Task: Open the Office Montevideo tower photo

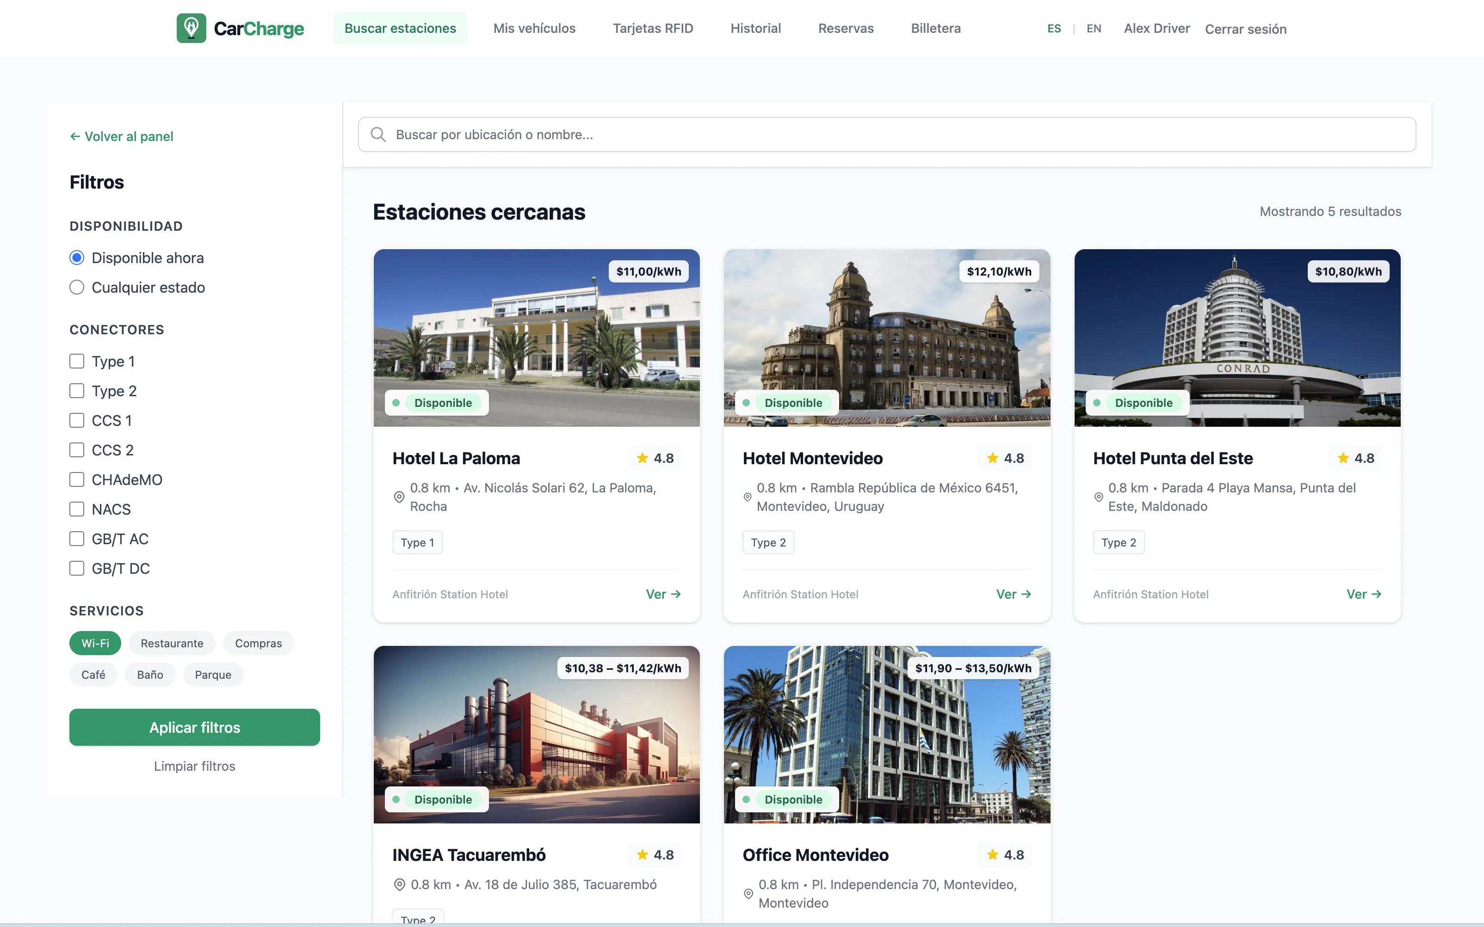Action: tap(887, 735)
